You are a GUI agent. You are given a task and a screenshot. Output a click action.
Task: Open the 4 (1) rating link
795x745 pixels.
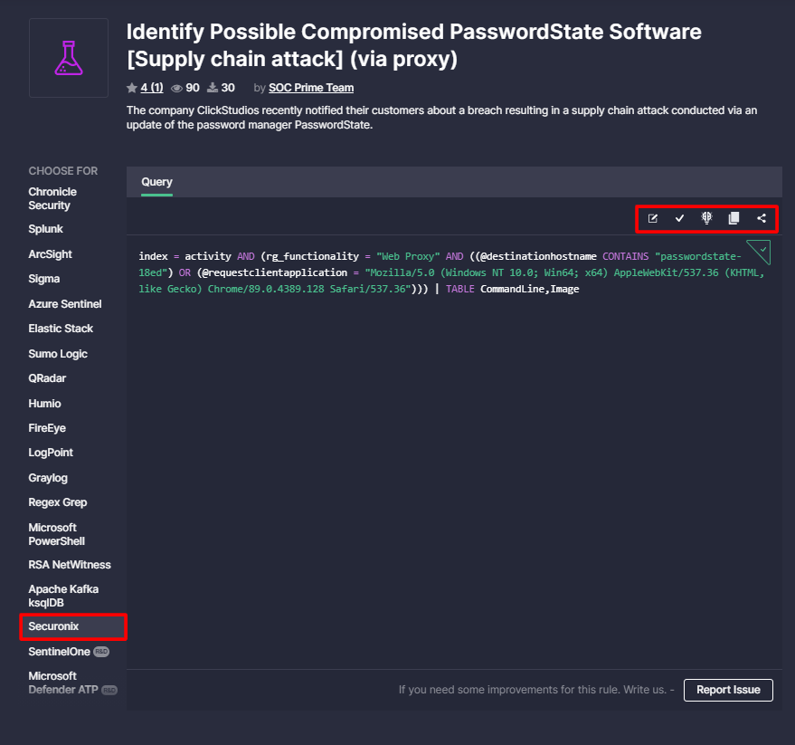click(x=152, y=88)
